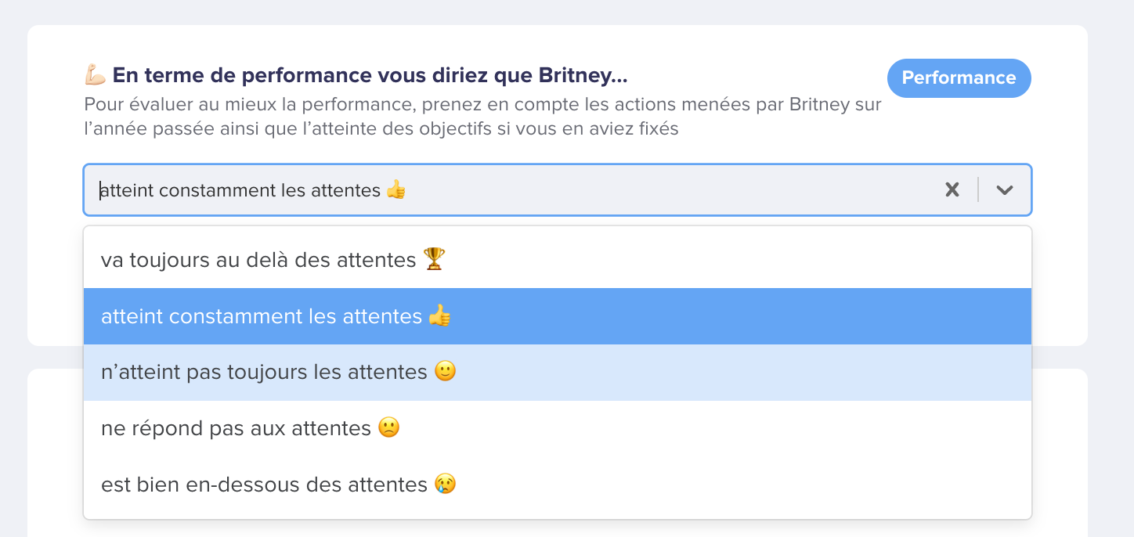This screenshot has width=1134, height=537.
Task: Select "va toujours au delà des attentes" option
Action: (x=558, y=260)
